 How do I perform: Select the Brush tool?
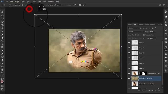click(x=2, y=35)
